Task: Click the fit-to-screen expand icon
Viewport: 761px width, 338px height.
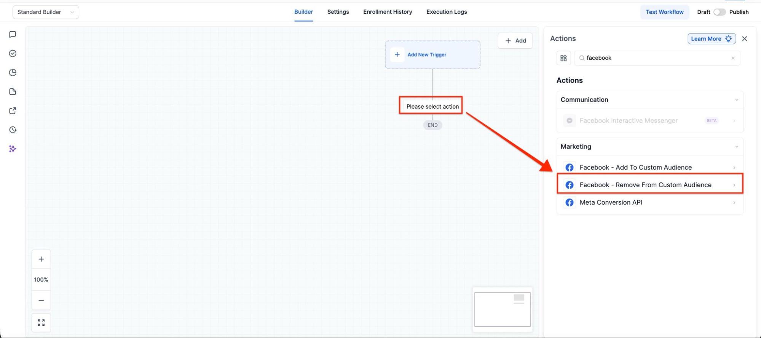Action: [x=41, y=323]
